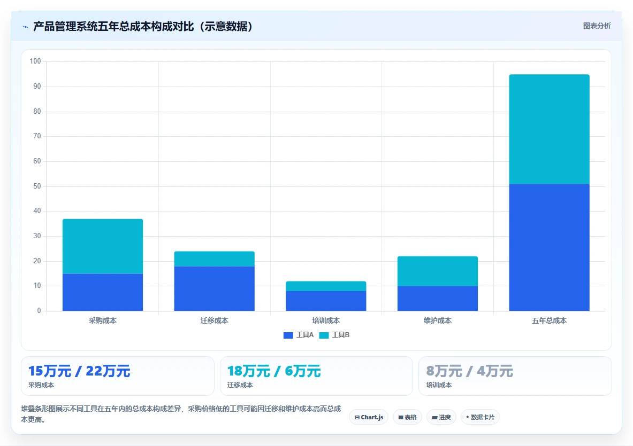
Task: Select the Chart.js tag chip
Action: pos(369,417)
